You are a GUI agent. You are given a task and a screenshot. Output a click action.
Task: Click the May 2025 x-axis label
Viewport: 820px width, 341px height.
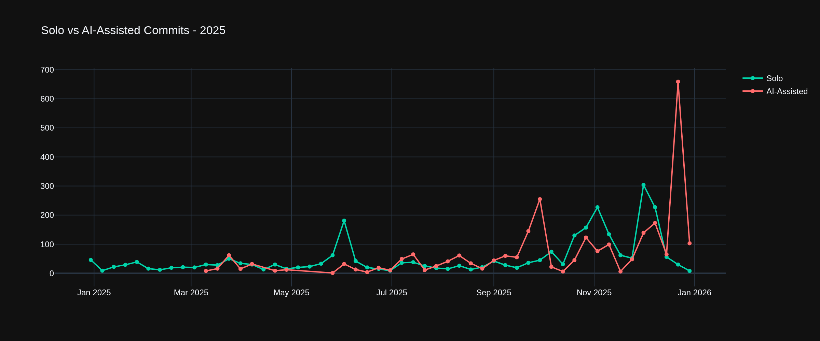pos(291,293)
